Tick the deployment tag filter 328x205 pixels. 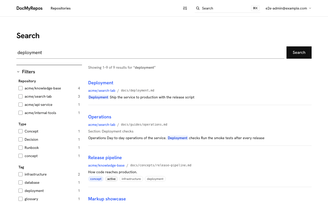[x=20, y=191]
